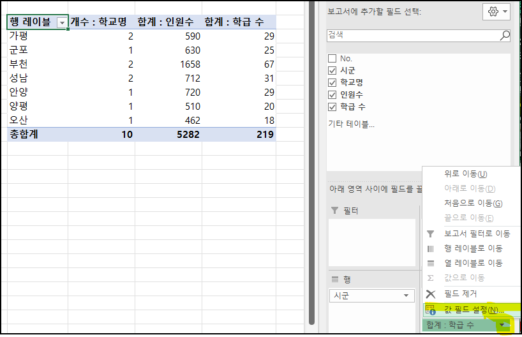Open the 행 레이블 filter dropdown
This screenshot has height=337, width=522.
(62, 22)
